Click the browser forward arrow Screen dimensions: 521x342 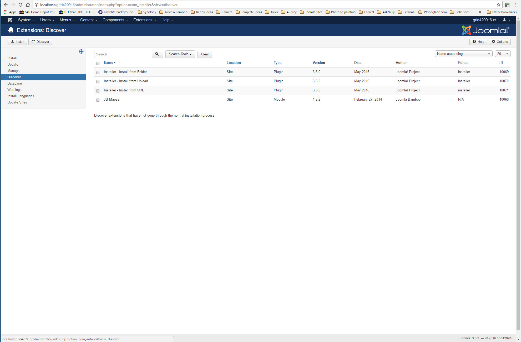coord(13,5)
